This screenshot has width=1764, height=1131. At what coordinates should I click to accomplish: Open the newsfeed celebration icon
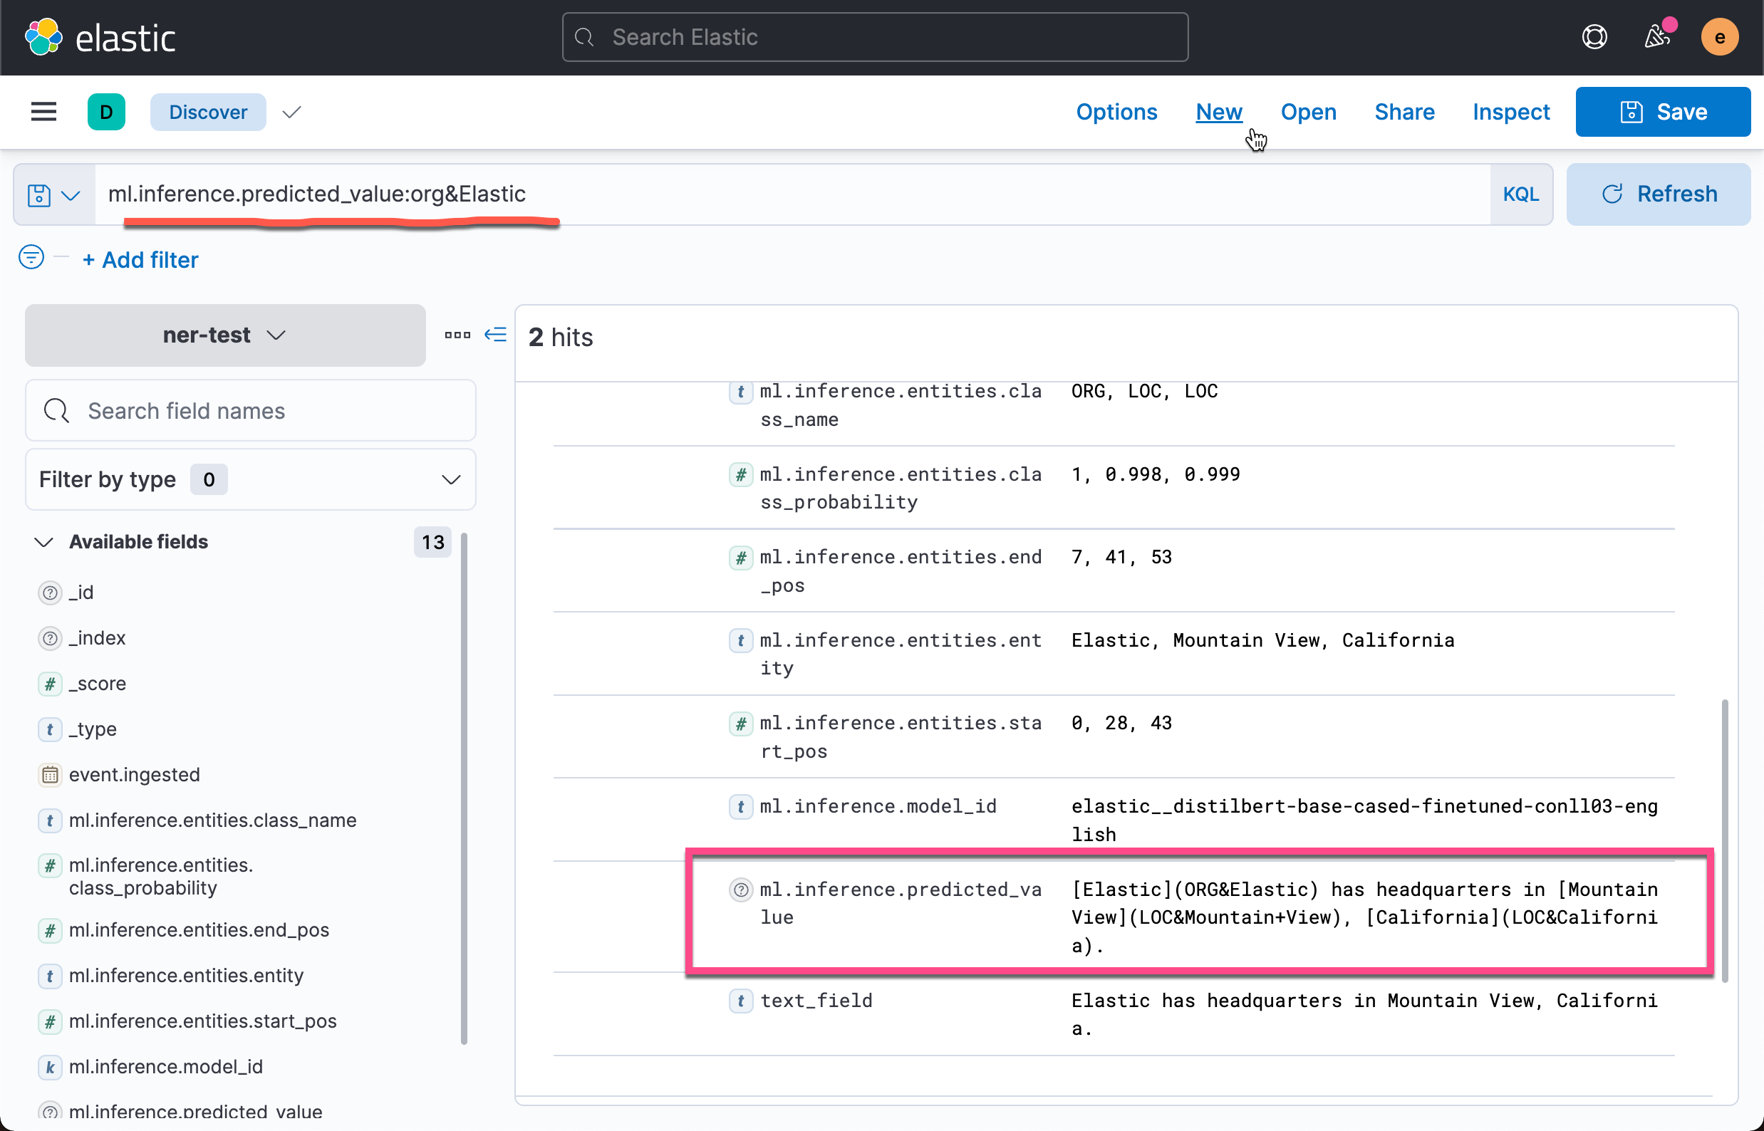click(x=1656, y=38)
